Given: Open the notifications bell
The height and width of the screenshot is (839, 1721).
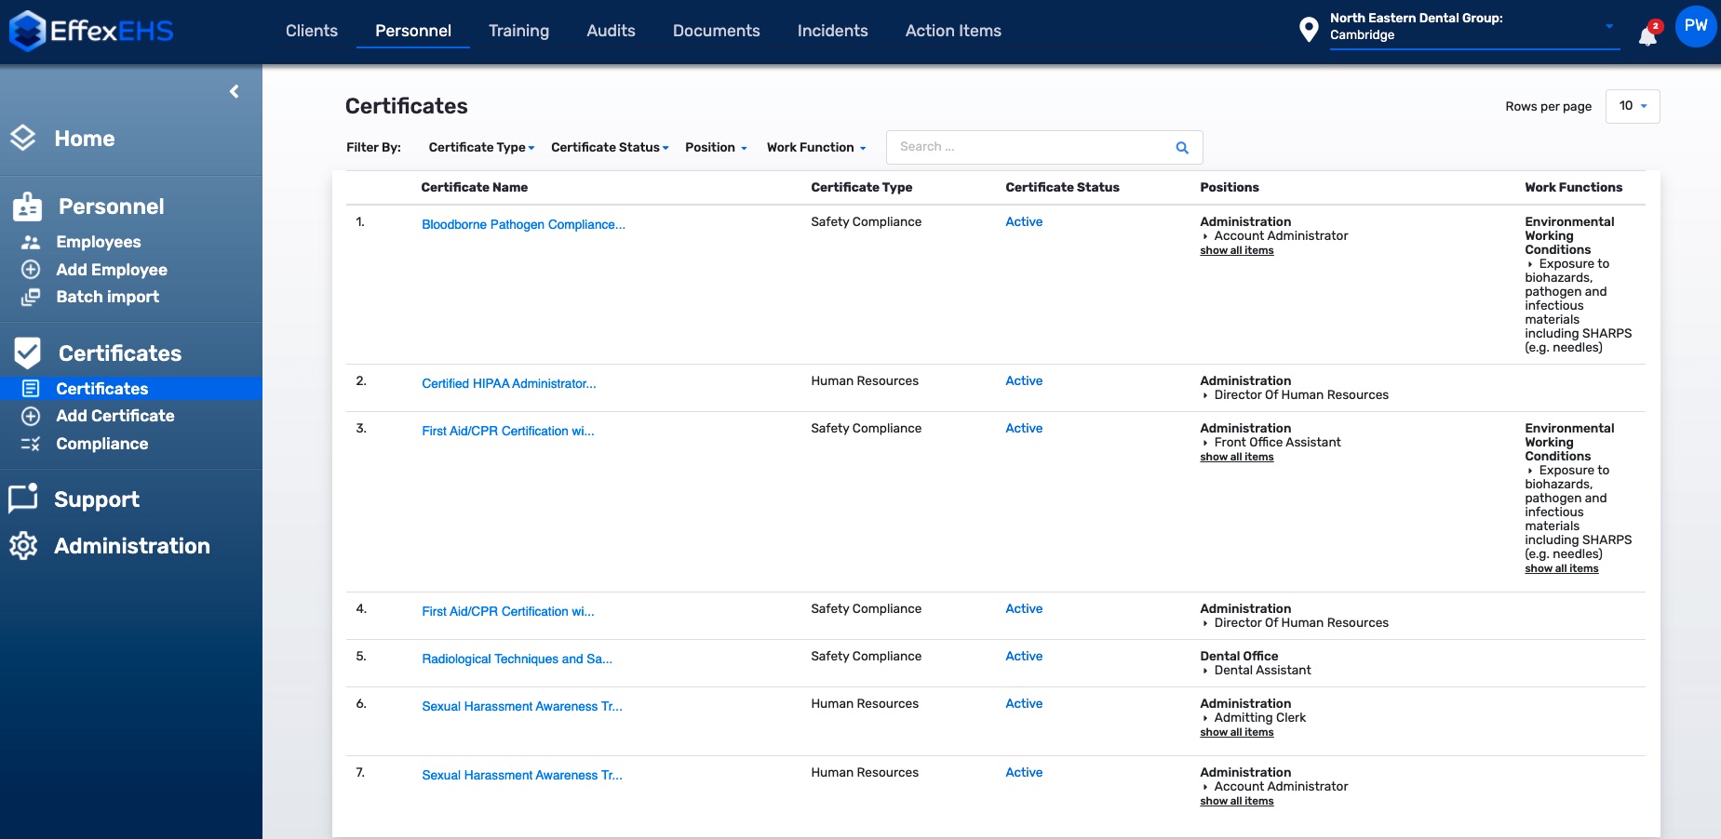Looking at the screenshot, I should tap(1647, 35).
